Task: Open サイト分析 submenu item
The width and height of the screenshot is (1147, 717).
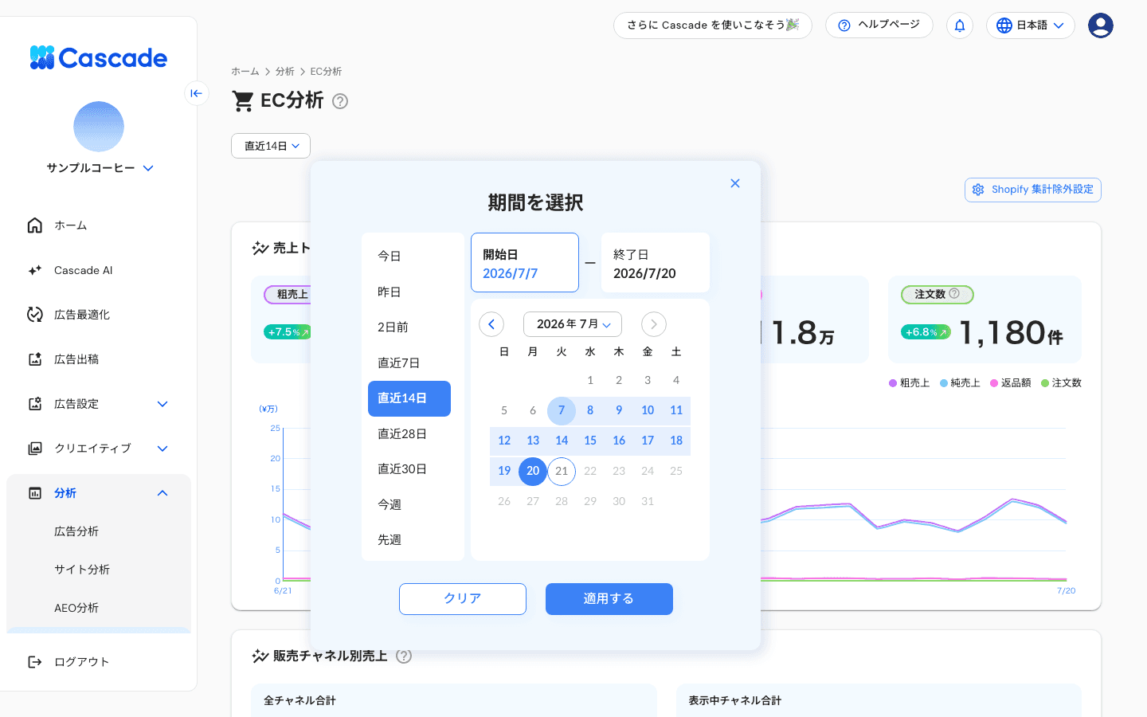Action: [x=82, y=570]
